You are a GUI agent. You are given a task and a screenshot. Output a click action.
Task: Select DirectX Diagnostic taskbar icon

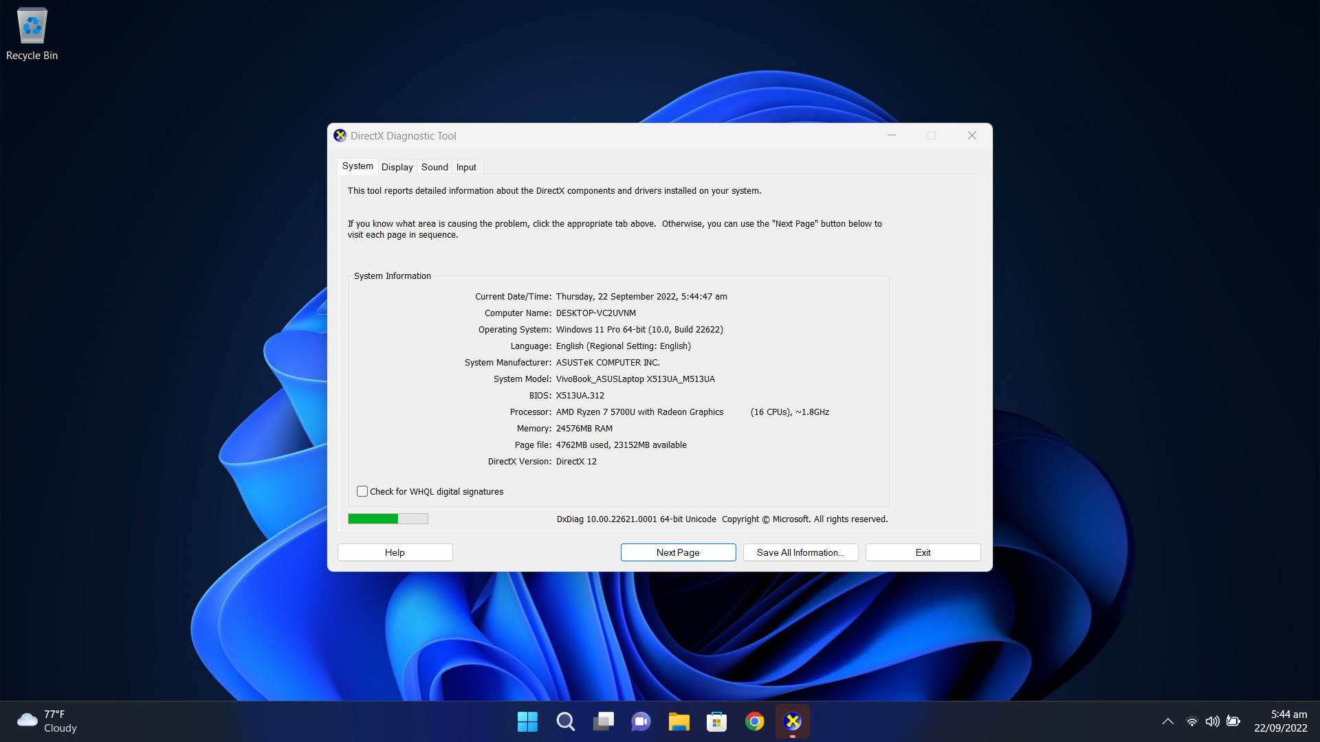(x=792, y=721)
